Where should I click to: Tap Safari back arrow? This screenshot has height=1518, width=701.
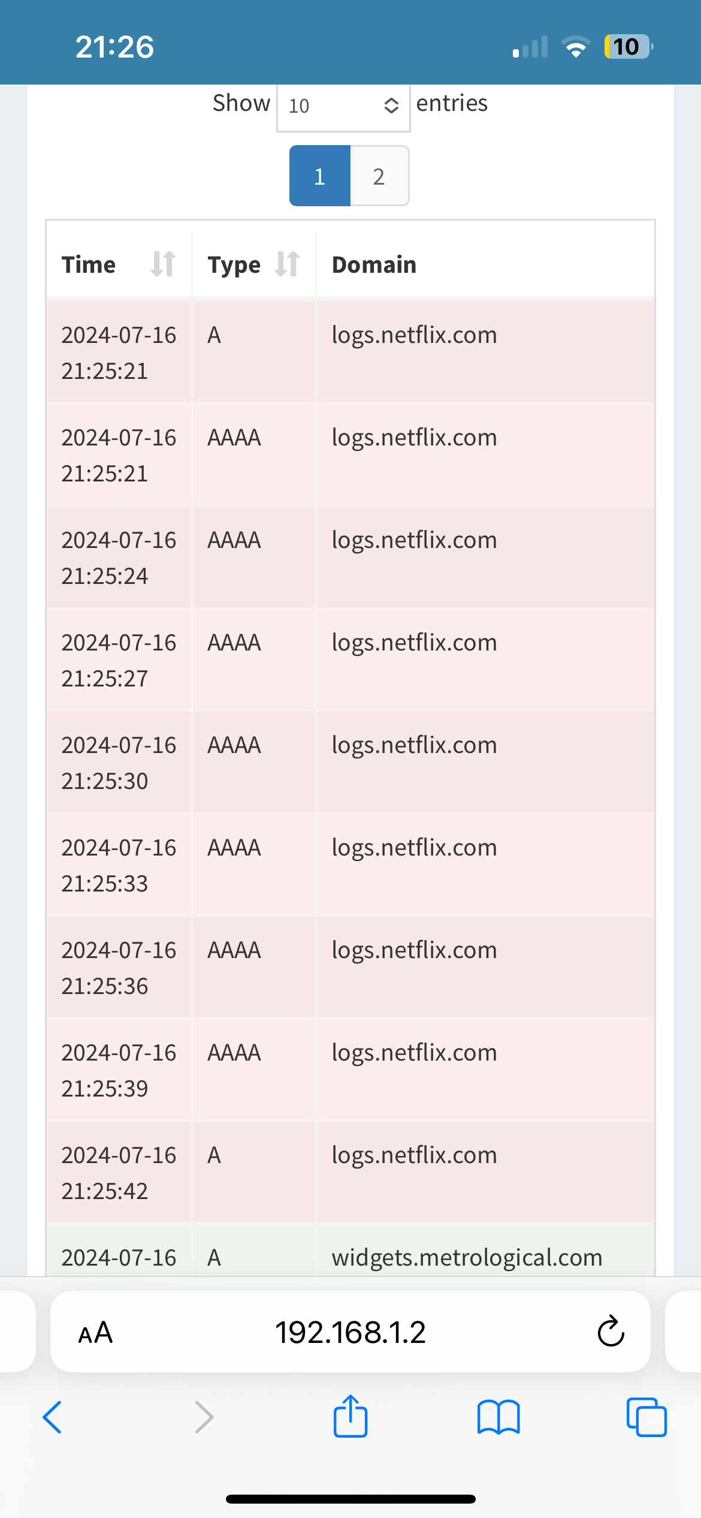point(52,1417)
